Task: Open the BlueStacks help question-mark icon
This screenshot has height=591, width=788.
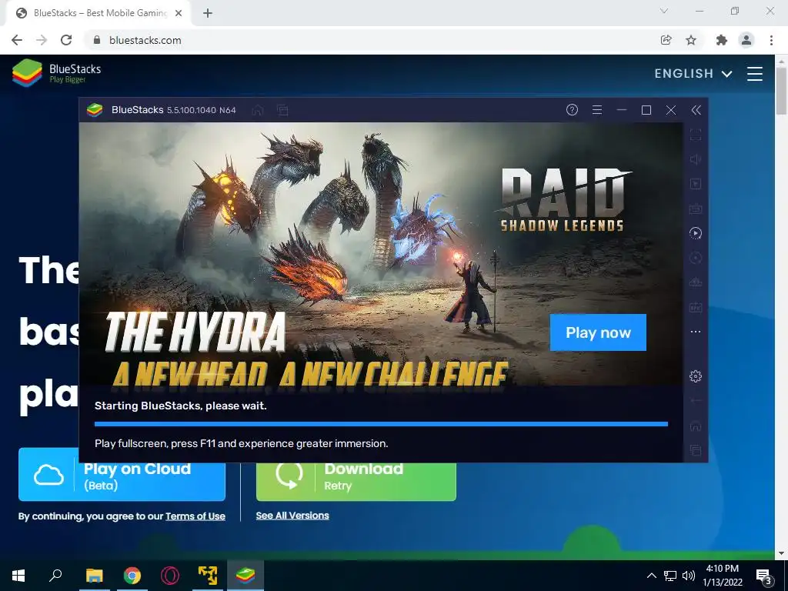Action: [x=572, y=110]
